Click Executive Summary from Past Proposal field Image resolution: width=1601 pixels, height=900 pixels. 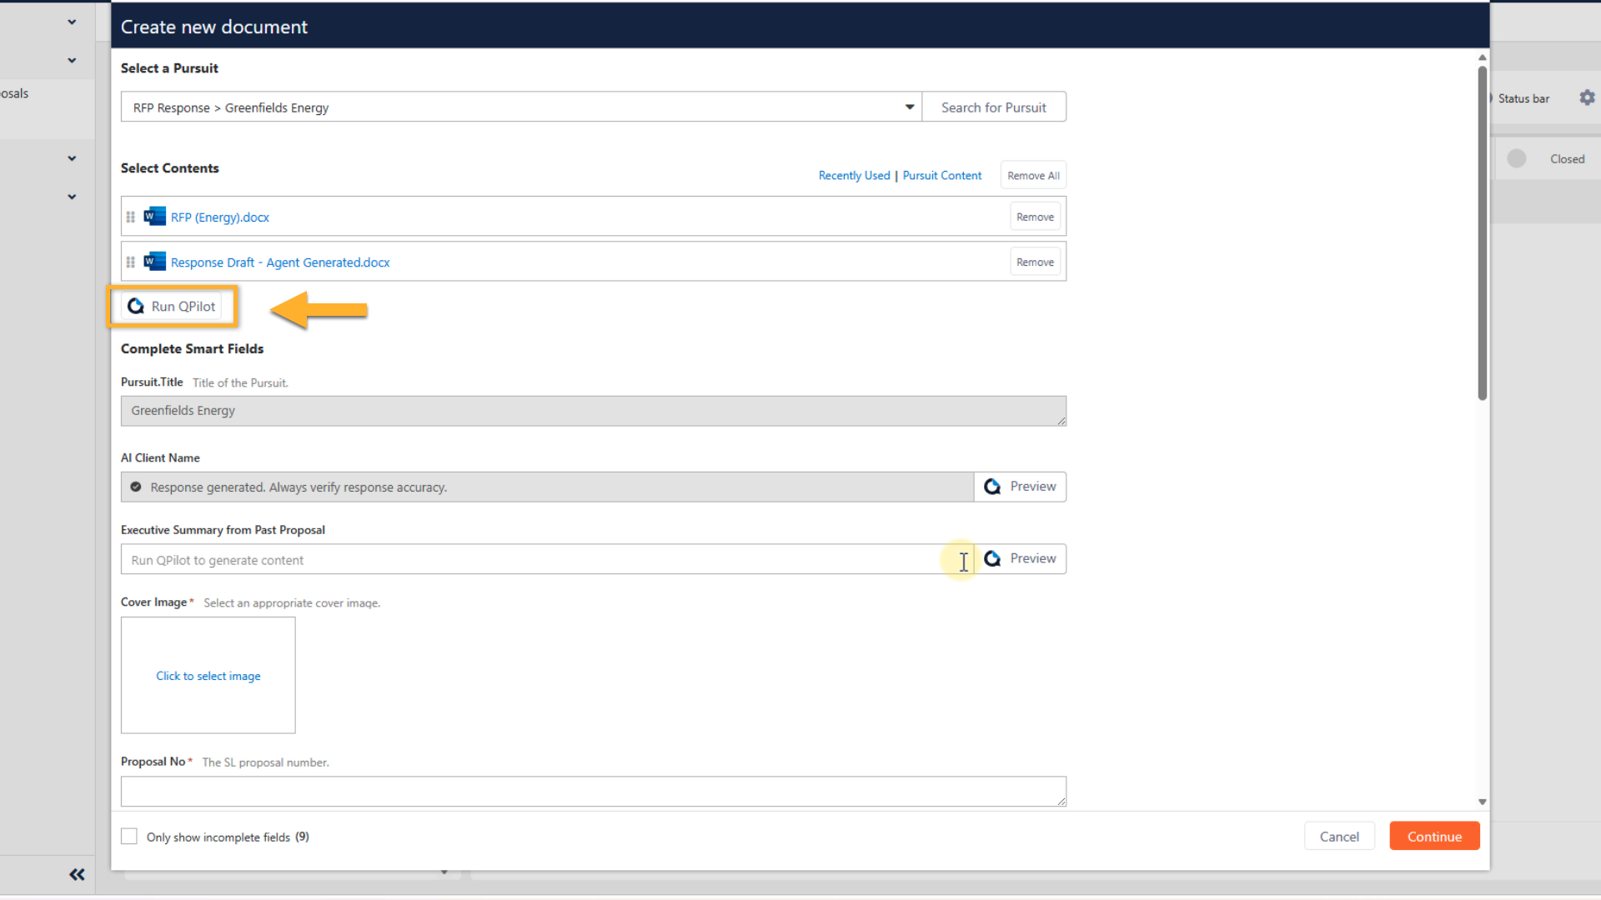[x=547, y=559]
